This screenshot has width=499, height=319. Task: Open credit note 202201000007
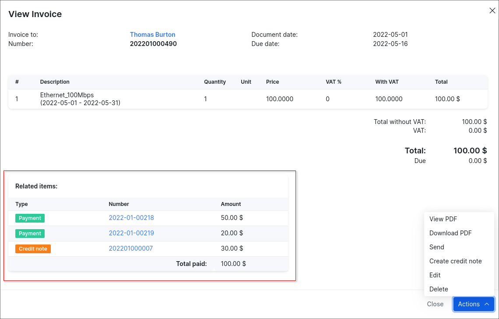tap(130, 248)
